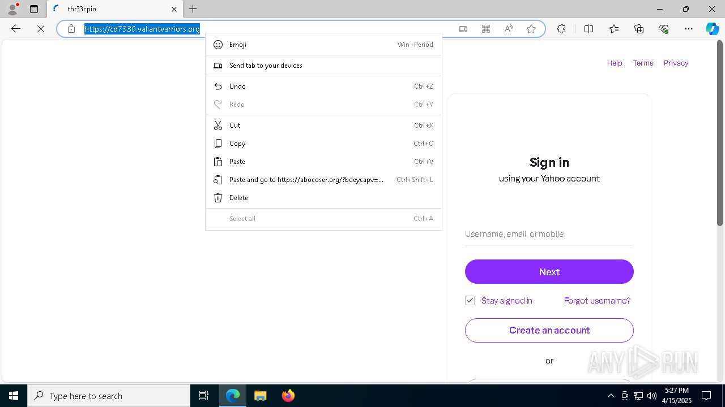This screenshot has width=725, height=407.
Task: Choose Send tab to your devices
Action: [x=323, y=66]
